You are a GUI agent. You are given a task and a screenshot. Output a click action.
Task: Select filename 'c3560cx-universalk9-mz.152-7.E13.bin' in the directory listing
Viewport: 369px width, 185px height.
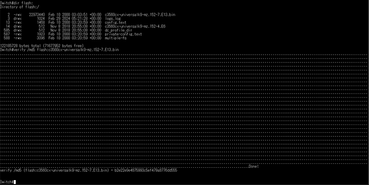point(140,15)
